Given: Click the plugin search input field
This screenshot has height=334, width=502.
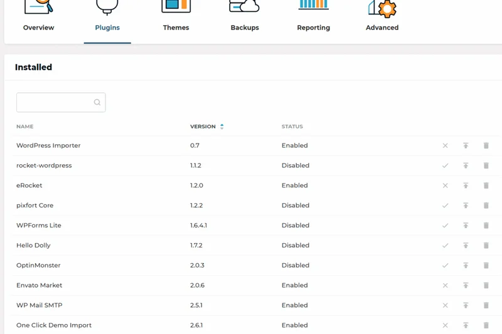Looking at the screenshot, I should [61, 102].
